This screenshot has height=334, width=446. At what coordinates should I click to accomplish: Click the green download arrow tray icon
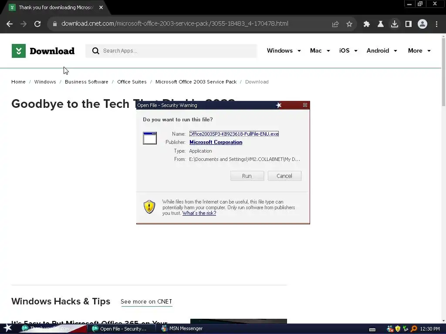[405, 329]
